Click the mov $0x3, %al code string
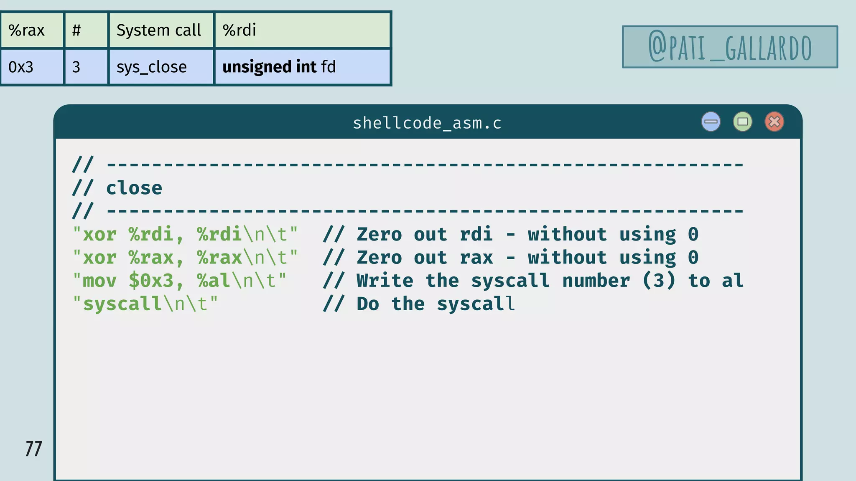Viewport: 856px width, 481px height. [179, 281]
